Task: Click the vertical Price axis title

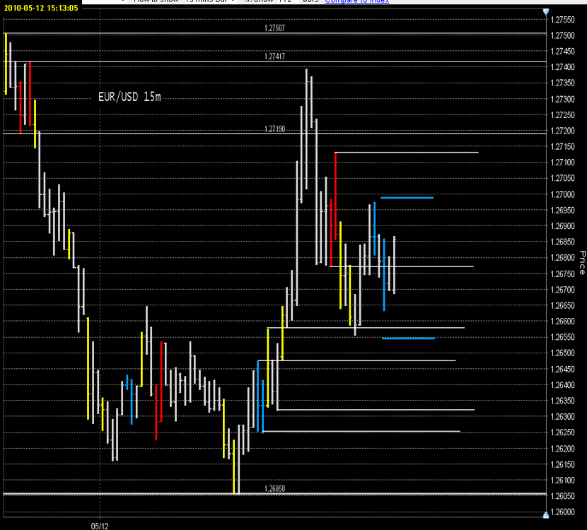Action: click(582, 263)
